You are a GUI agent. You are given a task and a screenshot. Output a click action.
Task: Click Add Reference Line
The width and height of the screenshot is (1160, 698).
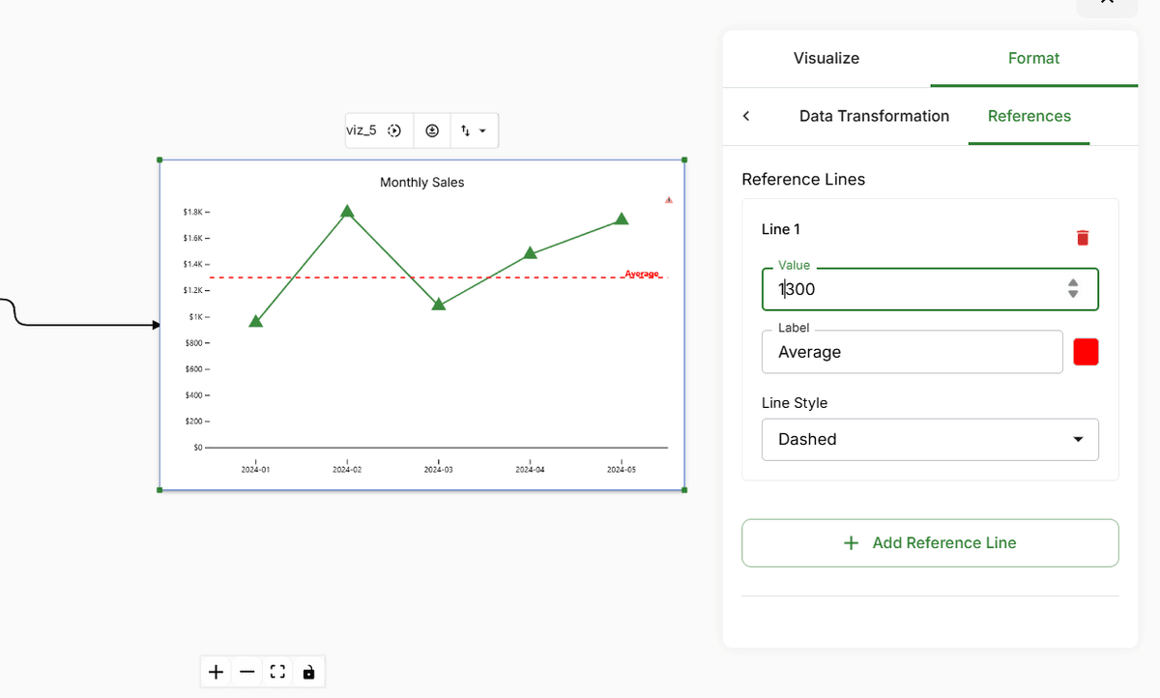[x=929, y=542]
